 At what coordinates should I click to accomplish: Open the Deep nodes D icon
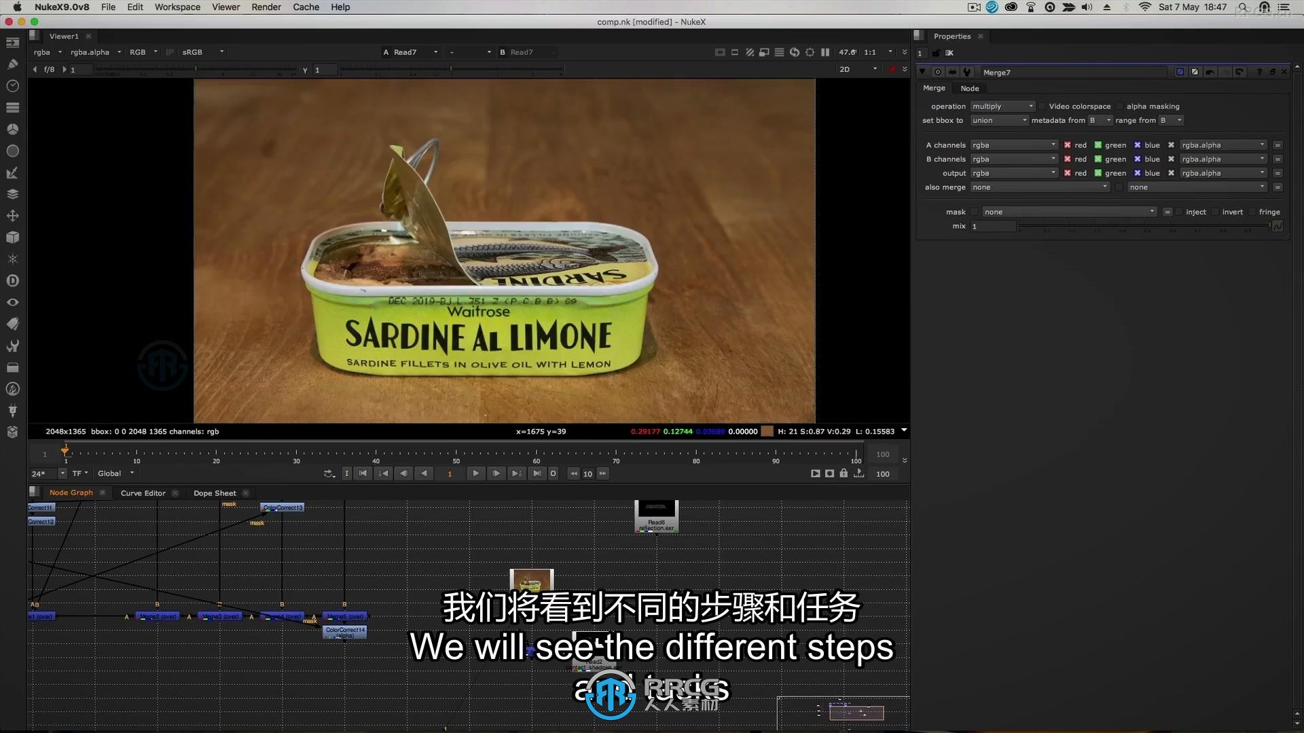[x=12, y=280]
